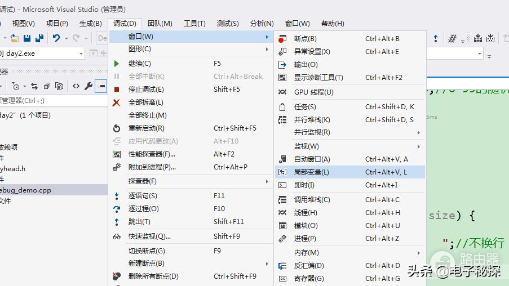509x286 pixels.
Task: Toggle the Preview Selected Items button
Action: [x=101, y=86]
